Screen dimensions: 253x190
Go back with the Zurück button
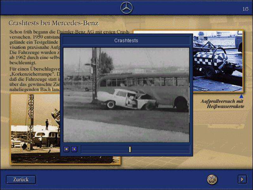[x=21, y=180]
